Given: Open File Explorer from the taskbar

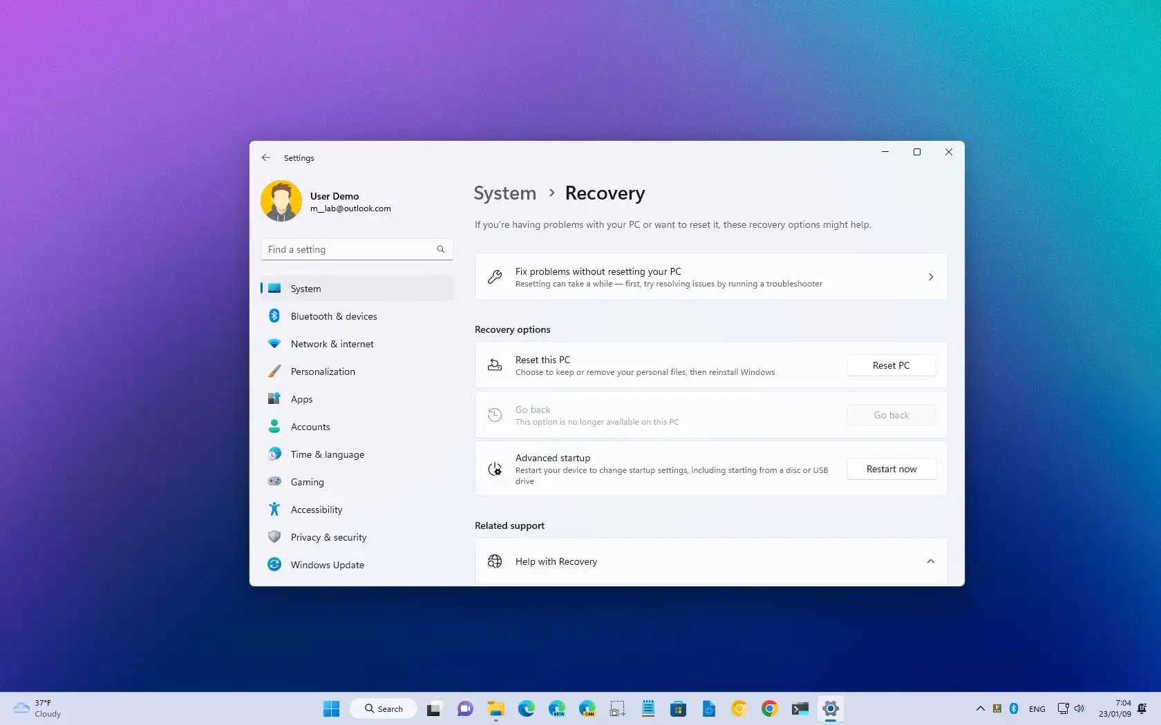Looking at the screenshot, I should [x=495, y=708].
